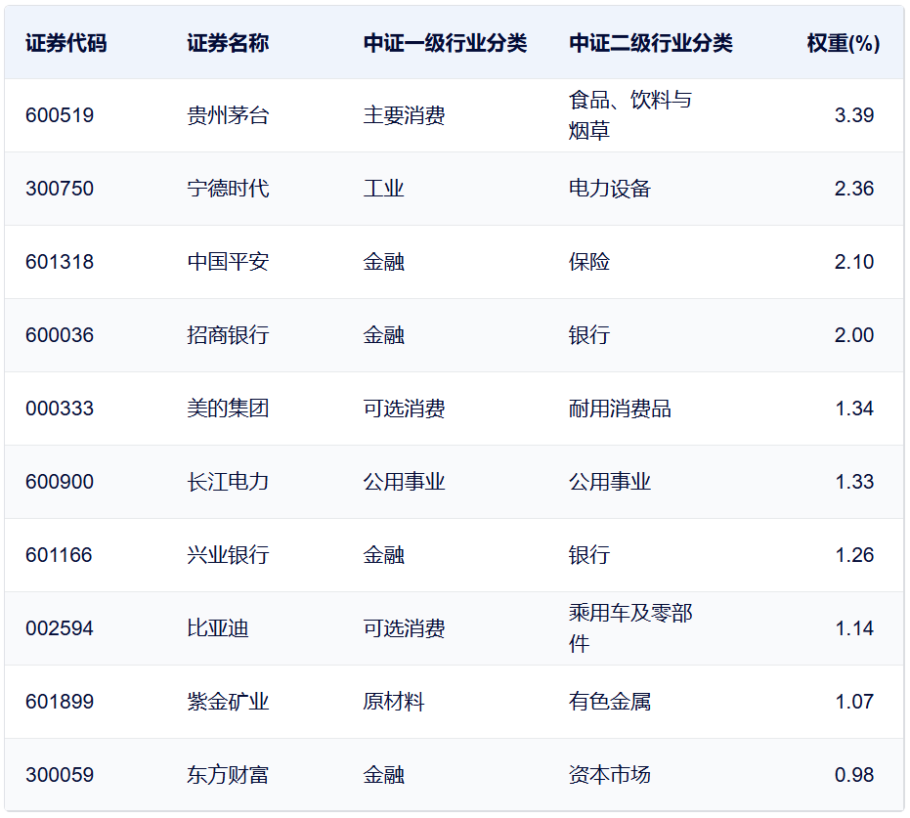The width and height of the screenshot is (910, 818).
Task: Click the 工业 industry cell
Action: point(383,188)
